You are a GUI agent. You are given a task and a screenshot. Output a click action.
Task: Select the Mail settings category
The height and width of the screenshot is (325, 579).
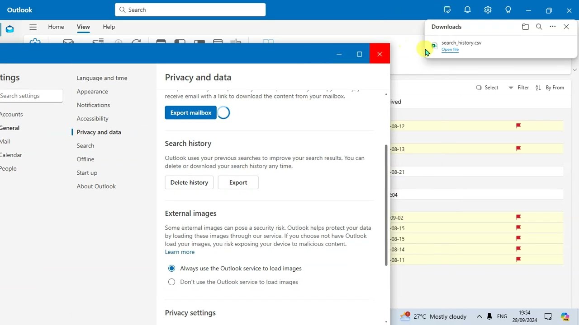(5, 141)
